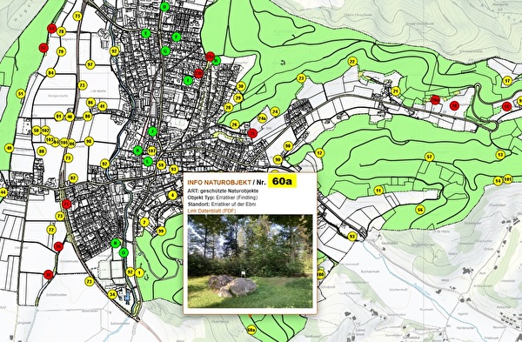Image resolution: width=522 pixels, height=342 pixels.
Task: Click green marker F
Action: tap(177, 37)
